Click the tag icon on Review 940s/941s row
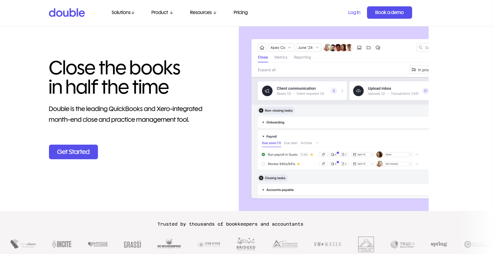 [x=323, y=164]
